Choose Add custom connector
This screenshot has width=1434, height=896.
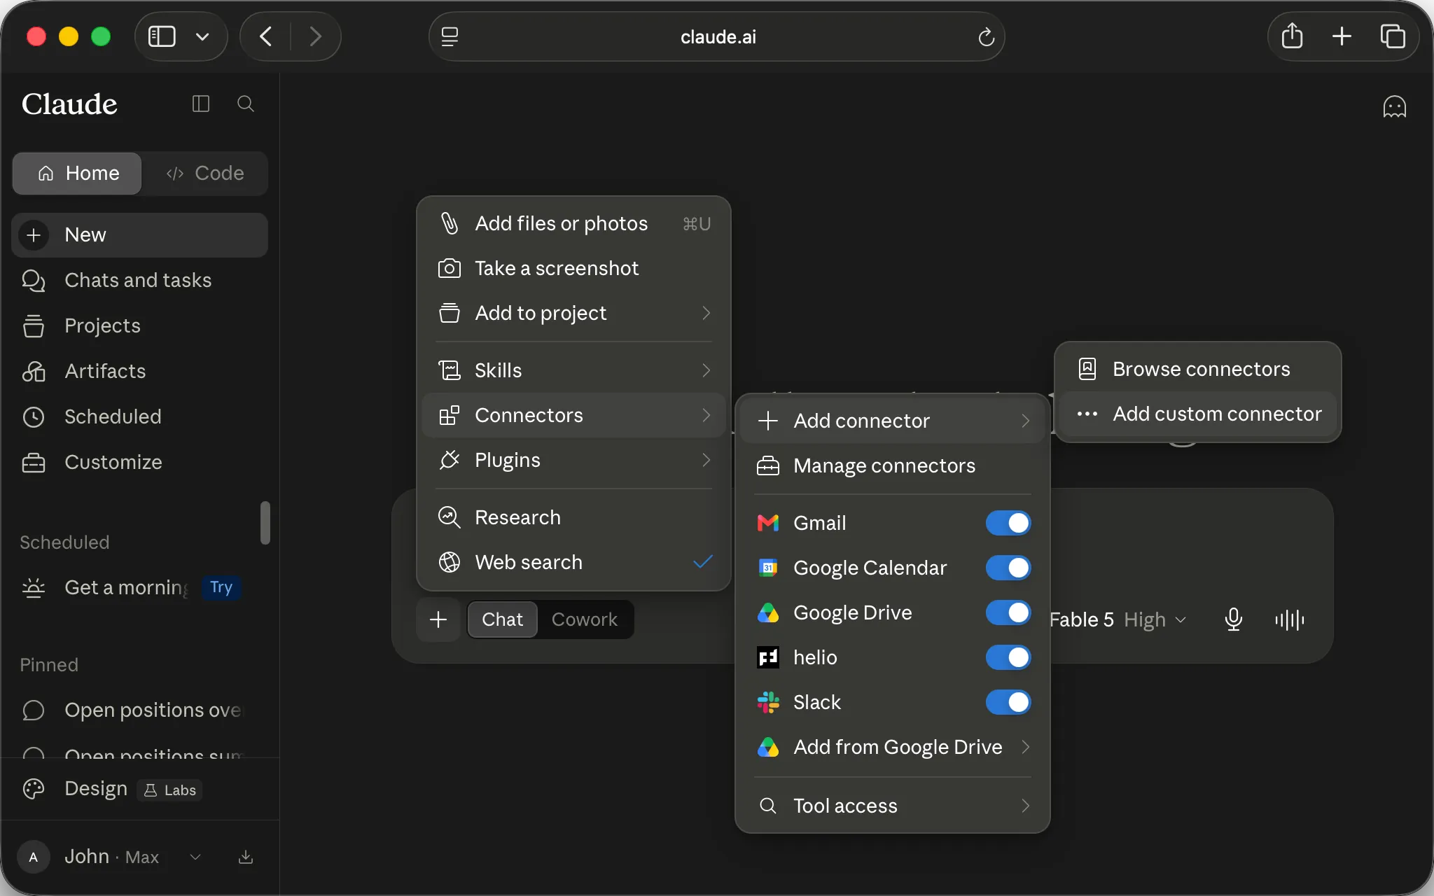pyautogui.click(x=1197, y=414)
